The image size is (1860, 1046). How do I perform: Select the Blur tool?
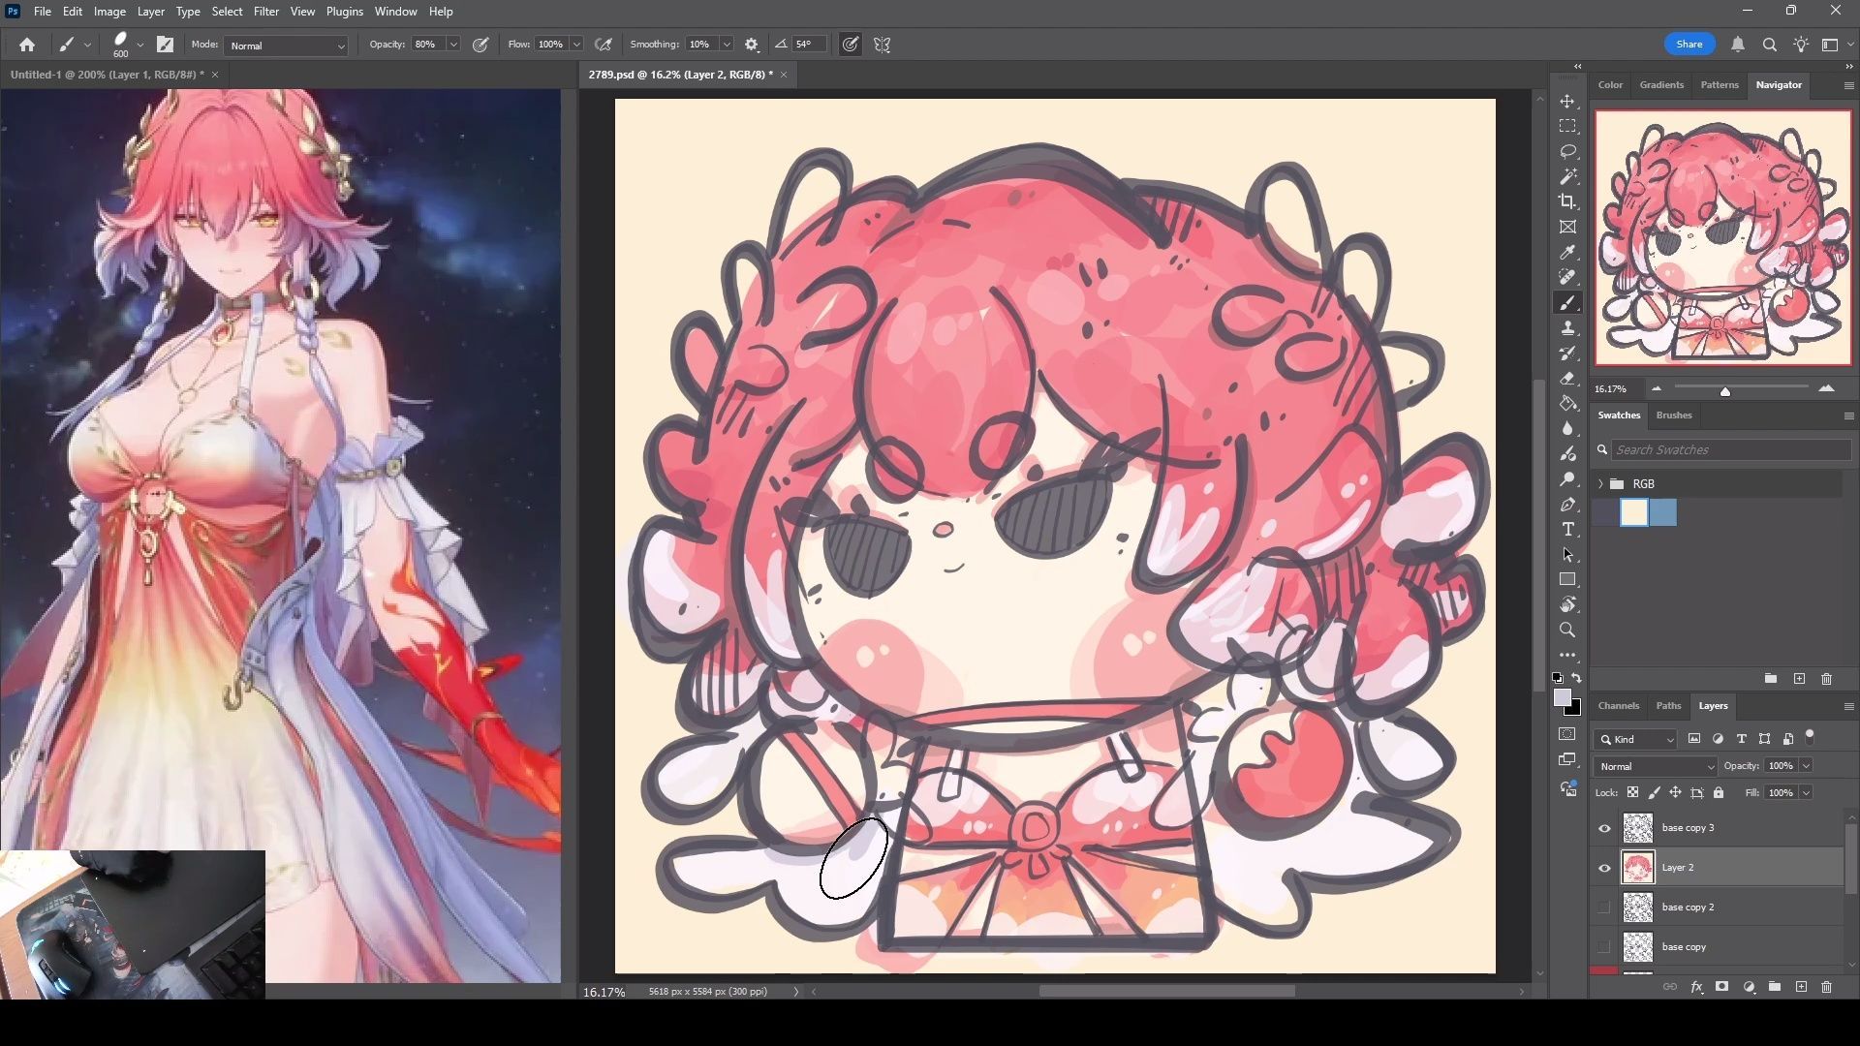[1567, 429]
